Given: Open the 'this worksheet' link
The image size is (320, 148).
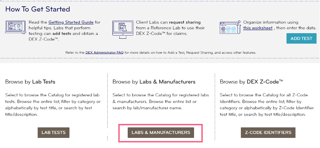Looking at the screenshot, I should point(258,28).
